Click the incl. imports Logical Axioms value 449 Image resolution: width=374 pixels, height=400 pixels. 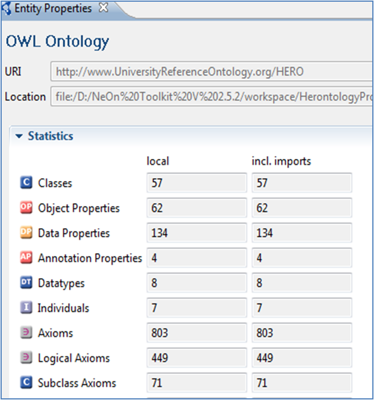coord(302,357)
